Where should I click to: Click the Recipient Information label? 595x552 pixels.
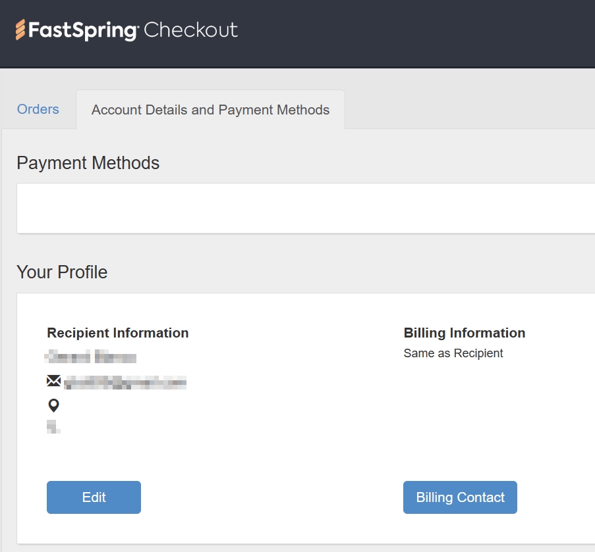click(118, 333)
